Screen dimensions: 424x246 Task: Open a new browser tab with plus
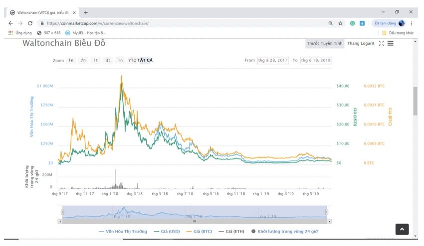coord(86,12)
